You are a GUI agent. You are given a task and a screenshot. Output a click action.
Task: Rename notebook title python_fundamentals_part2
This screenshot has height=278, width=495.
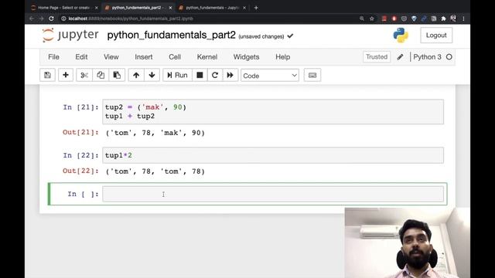172,35
